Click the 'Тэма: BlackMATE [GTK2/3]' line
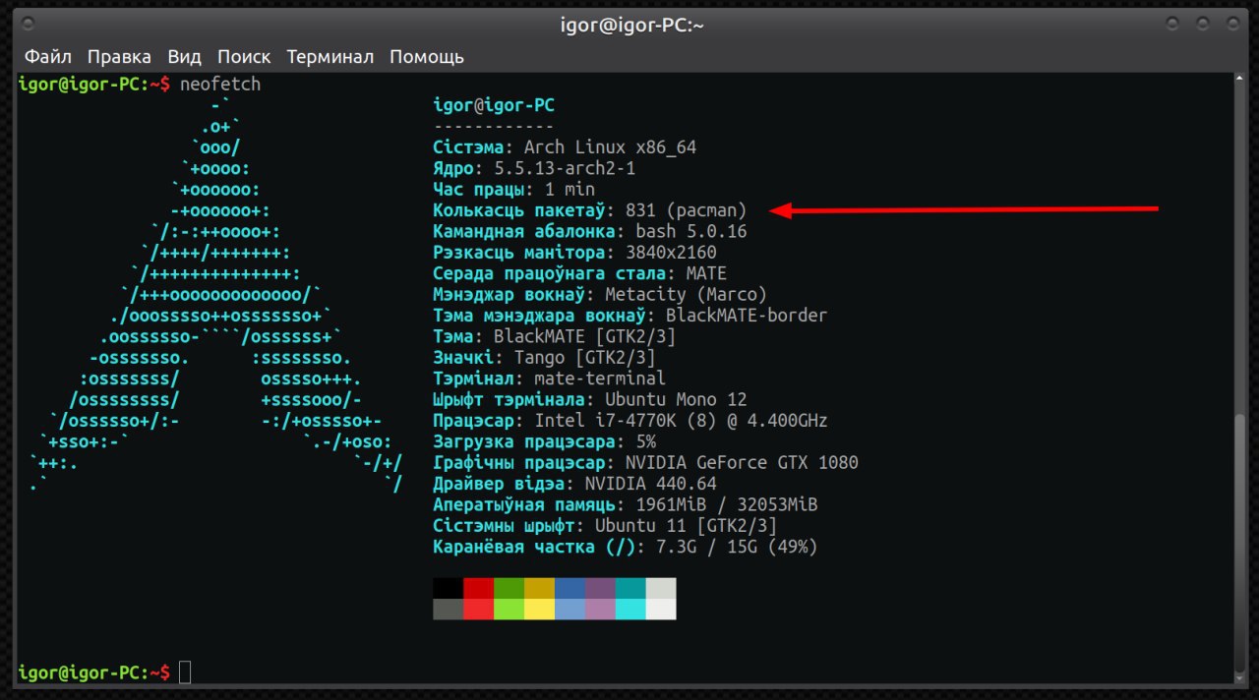1259x700 pixels. pos(555,336)
